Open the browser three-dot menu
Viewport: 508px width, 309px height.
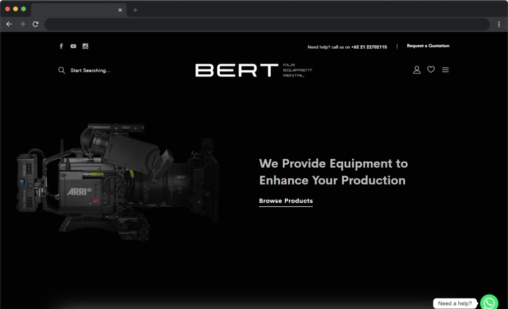(x=499, y=24)
